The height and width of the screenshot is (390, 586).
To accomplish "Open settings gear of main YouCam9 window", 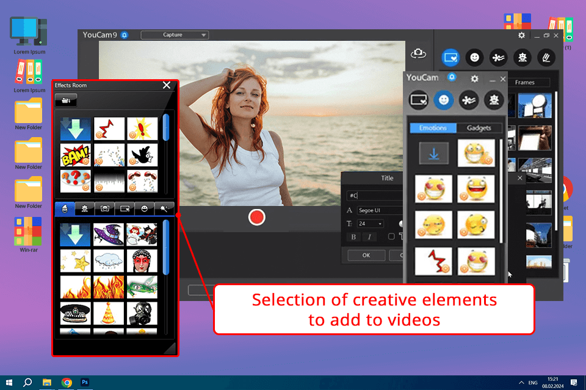I will pos(521,35).
